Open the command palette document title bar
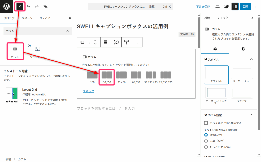This screenshot has height=162, width=261. (x=130, y=6)
